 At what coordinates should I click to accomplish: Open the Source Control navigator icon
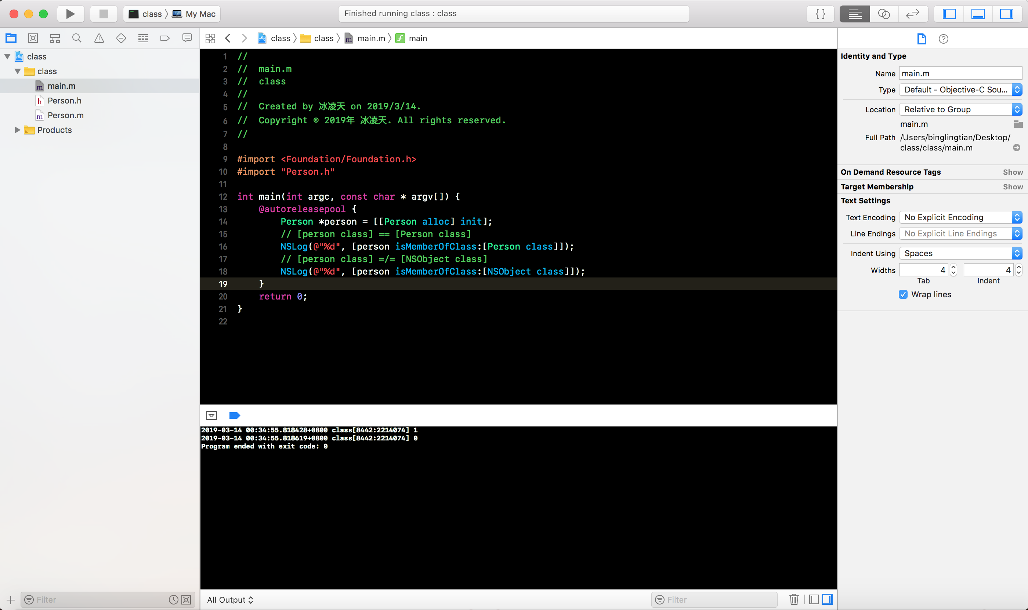coord(33,38)
